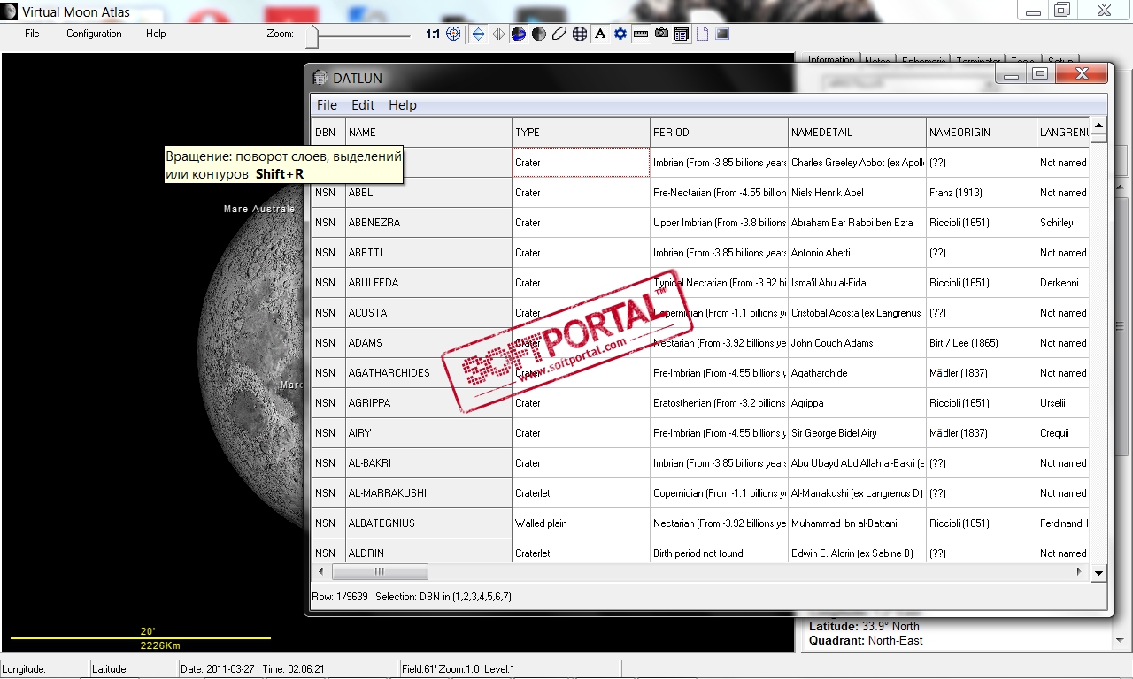Select the ABULFEDA name cell
This screenshot has width=1133, height=679.
[428, 283]
